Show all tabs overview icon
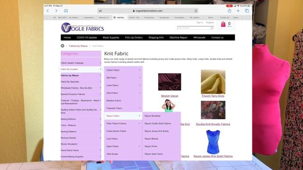The image size is (303, 170). pyautogui.click(x=247, y=11)
